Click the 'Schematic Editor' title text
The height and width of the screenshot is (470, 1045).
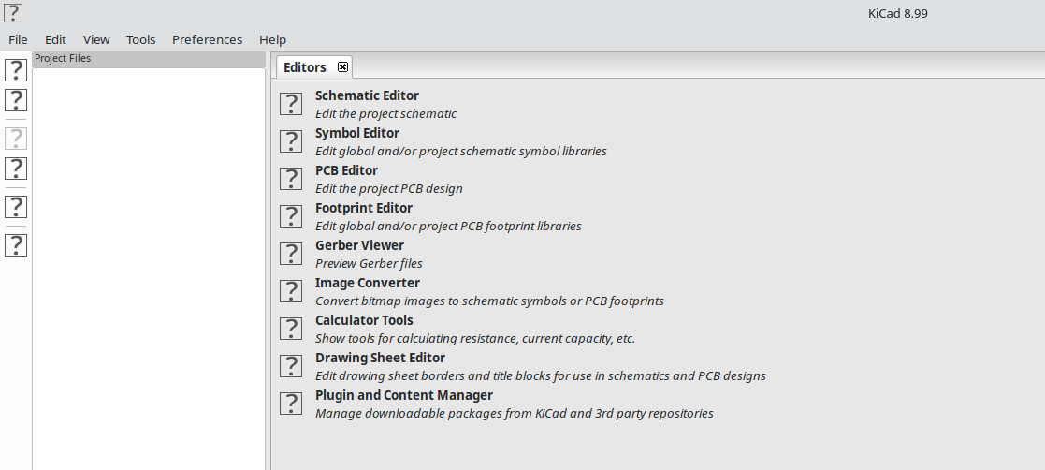[367, 95]
